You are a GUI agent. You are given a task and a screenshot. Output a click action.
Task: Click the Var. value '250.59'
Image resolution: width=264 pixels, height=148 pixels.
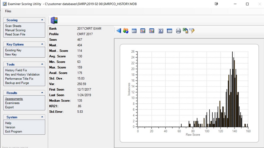pyautogui.click(x=82, y=84)
